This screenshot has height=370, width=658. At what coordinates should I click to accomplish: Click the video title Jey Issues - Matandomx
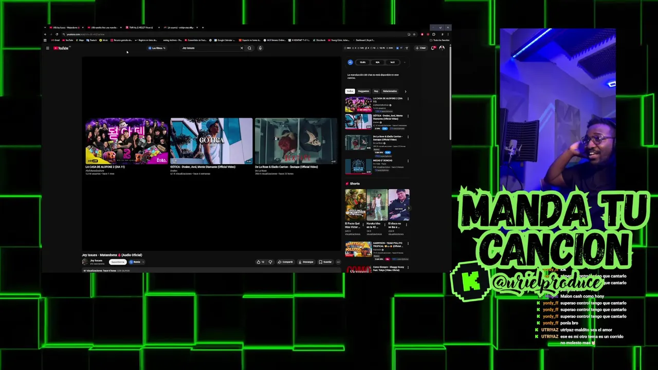pos(112,255)
